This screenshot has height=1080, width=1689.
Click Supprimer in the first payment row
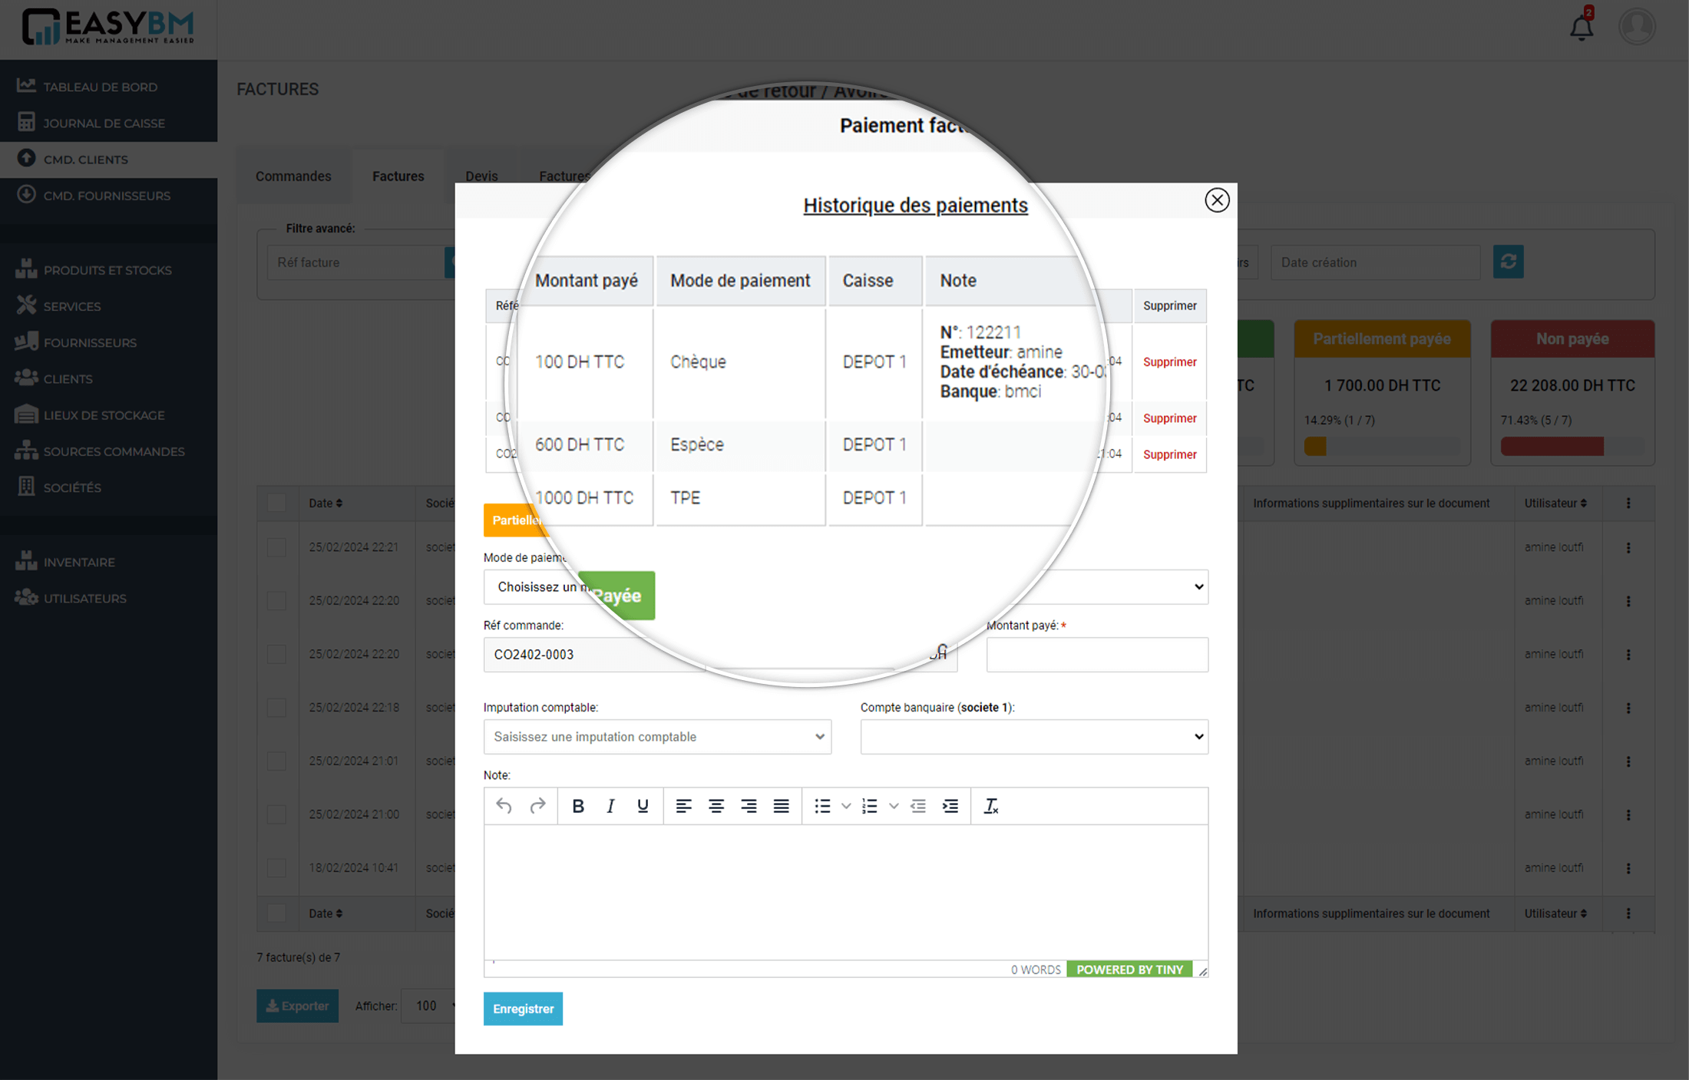(x=1169, y=362)
